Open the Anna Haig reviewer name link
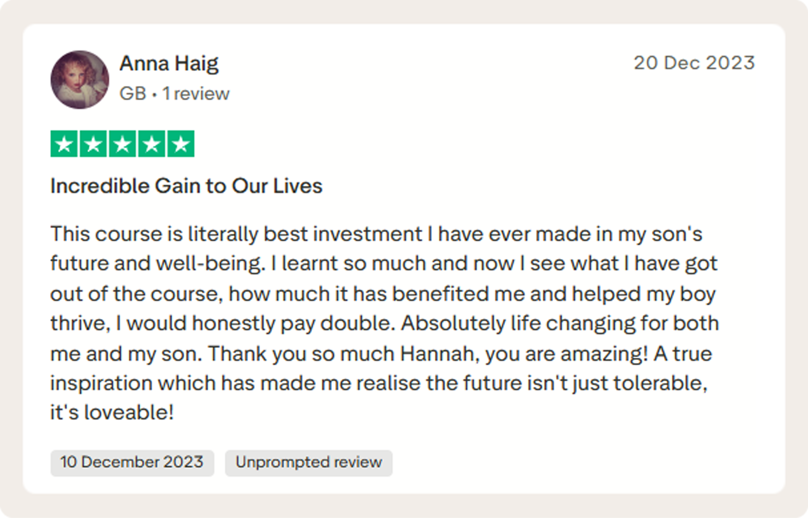Viewport: 808px width, 518px height. pyautogui.click(x=169, y=64)
